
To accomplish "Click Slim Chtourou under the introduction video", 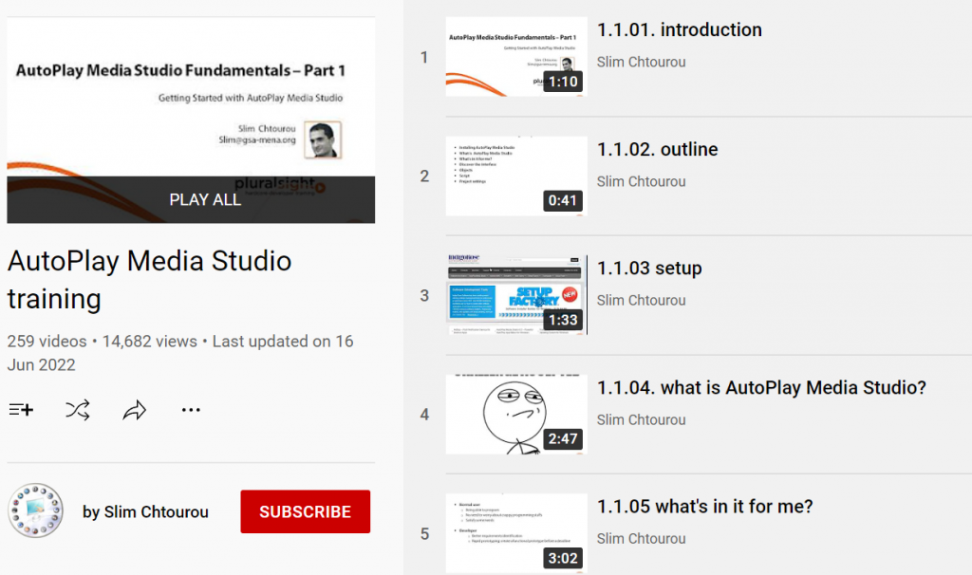I will tap(641, 63).
